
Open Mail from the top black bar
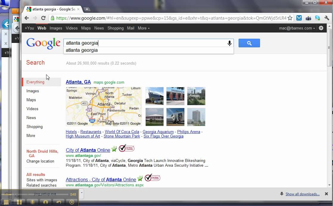pyautogui.click(x=131, y=28)
